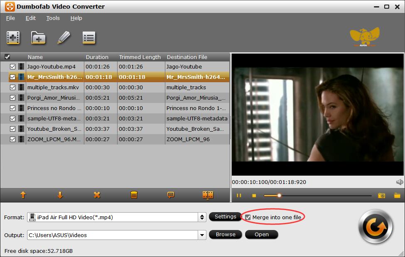405x257 pixels.
Task: Expand the Output path dropdown arrow
Action: 202,235
